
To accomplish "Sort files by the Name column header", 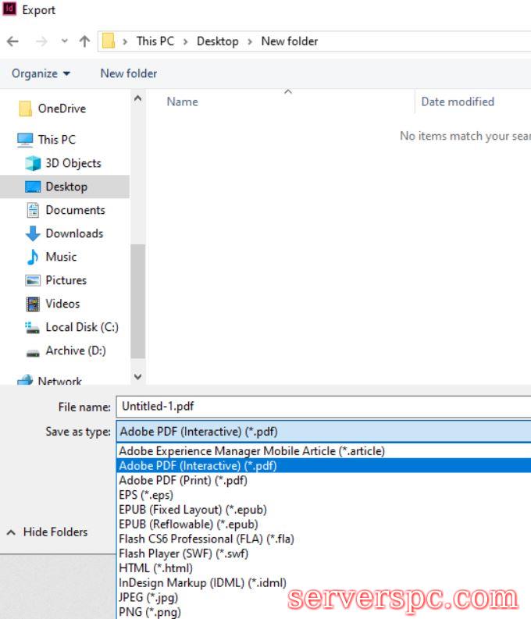I will pyautogui.click(x=182, y=101).
